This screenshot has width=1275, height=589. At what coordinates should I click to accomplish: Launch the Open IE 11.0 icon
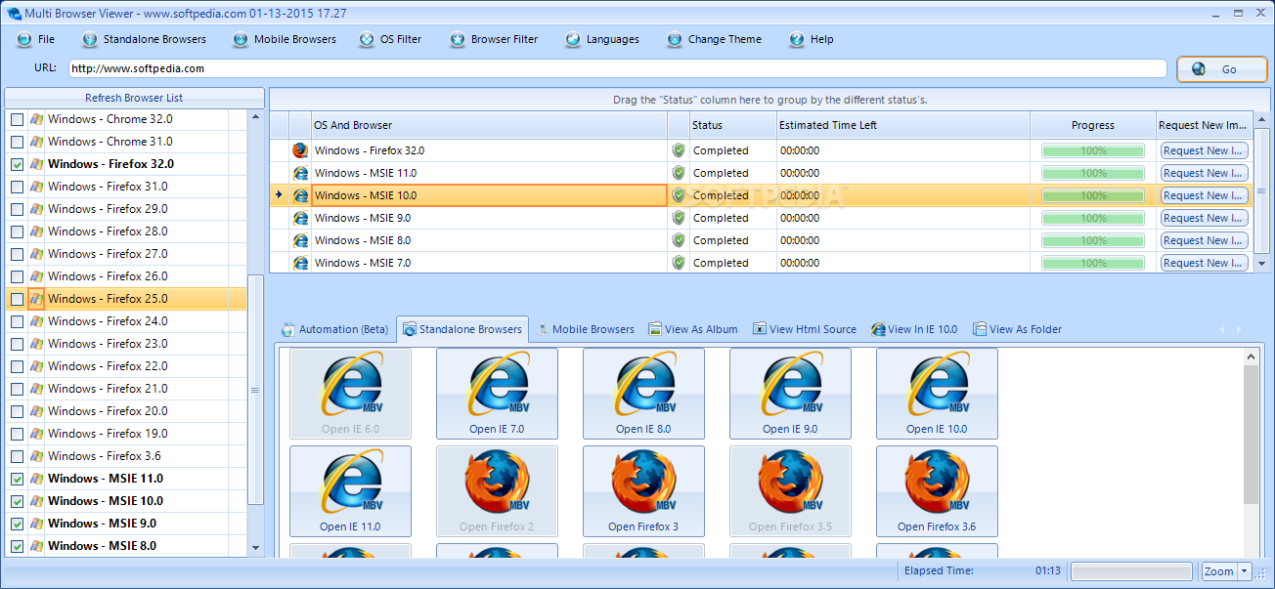click(x=350, y=491)
